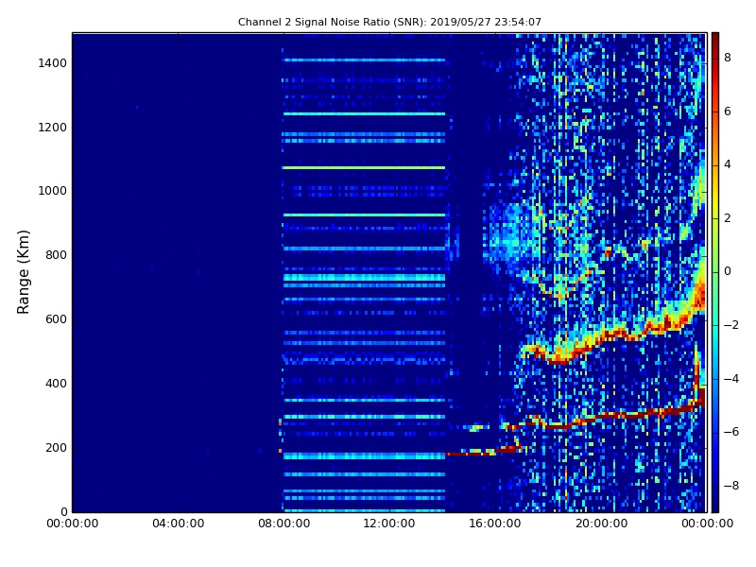This screenshot has height=567, width=756.
Task: Click the green middle of the colorbar
Action: pyautogui.click(x=715, y=272)
